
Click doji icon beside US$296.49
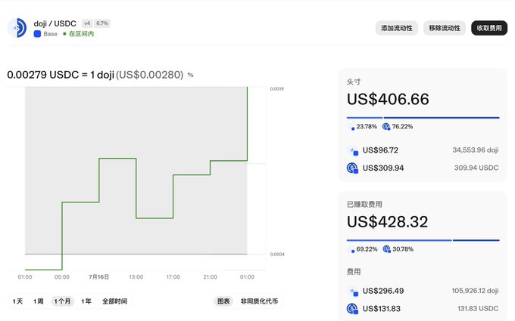point(353,292)
